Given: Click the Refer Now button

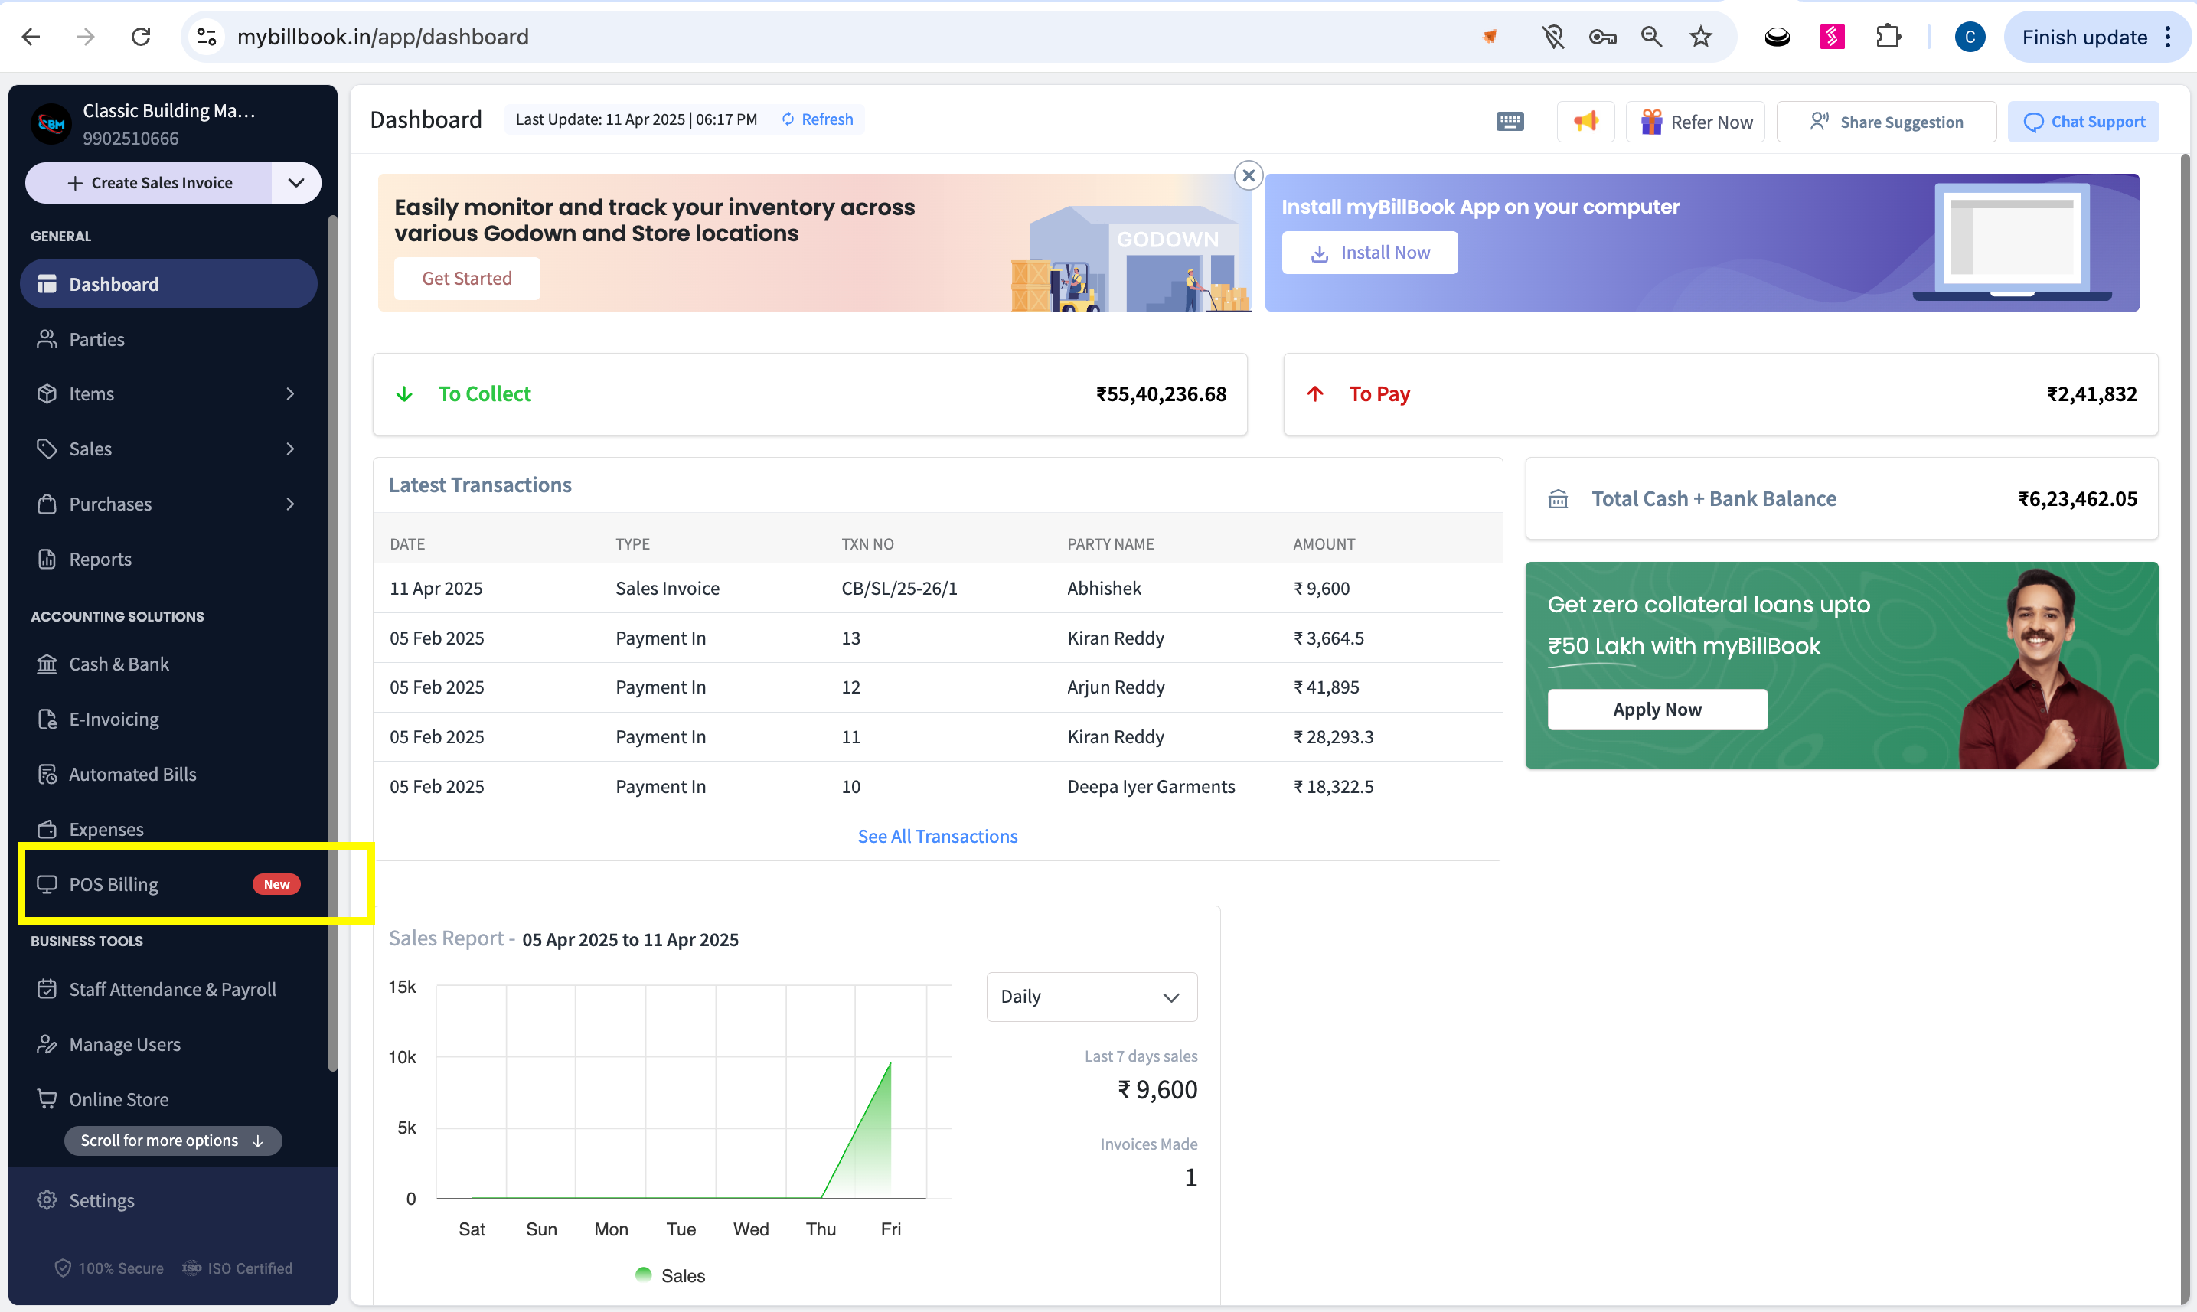Looking at the screenshot, I should (x=1696, y=121).
